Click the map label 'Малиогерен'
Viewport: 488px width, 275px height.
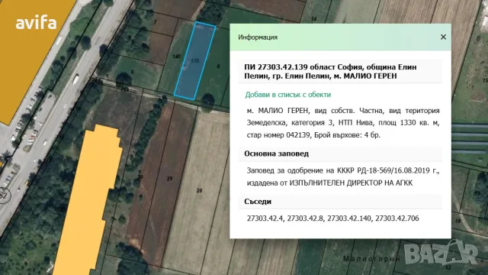(371, 259)
